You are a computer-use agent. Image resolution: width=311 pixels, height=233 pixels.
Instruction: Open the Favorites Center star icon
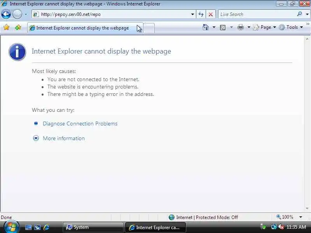click(x=7, y=27)
